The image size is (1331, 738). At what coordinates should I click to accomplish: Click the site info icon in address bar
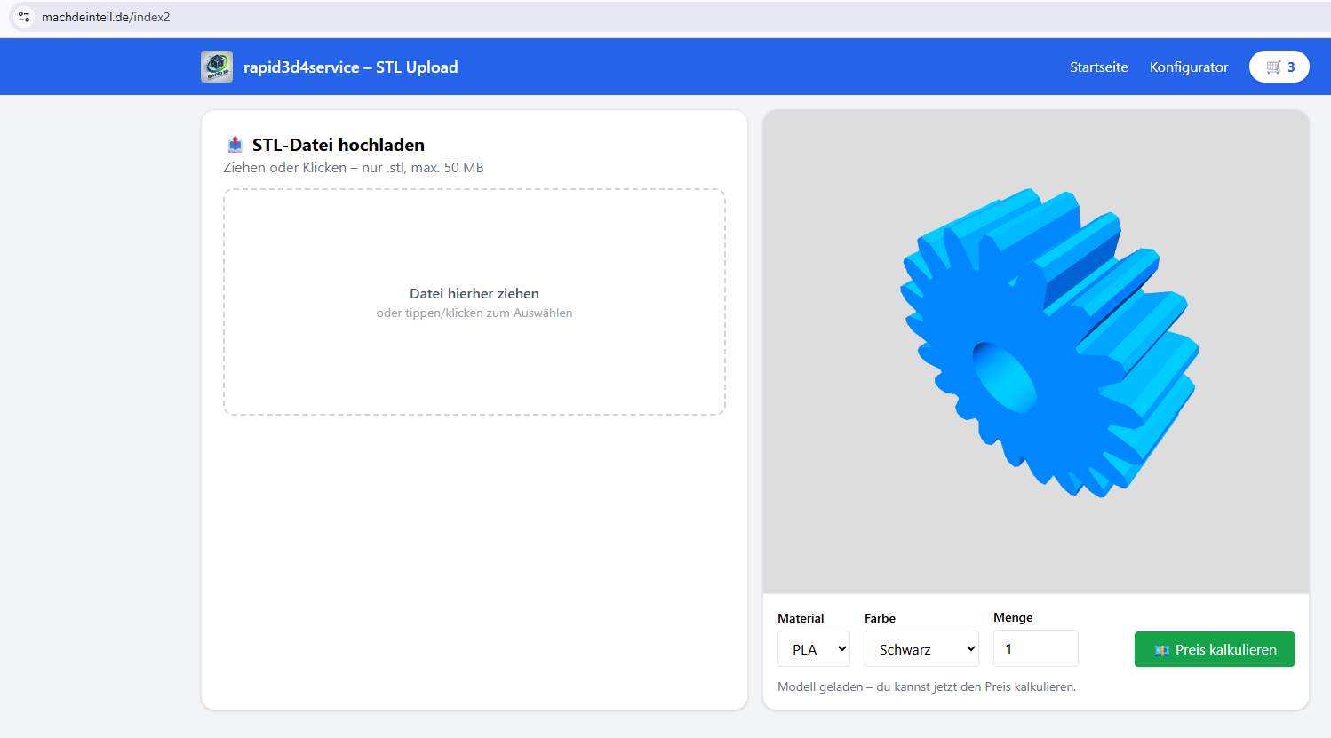pyautogui.click(x=24, y=17)
